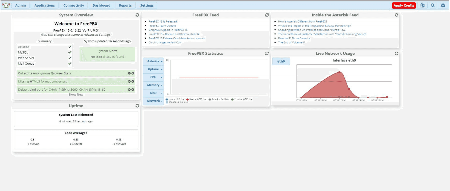Expand the Memory statistics dropdown
Screen dimensions: 450x191
click(153, 85)
